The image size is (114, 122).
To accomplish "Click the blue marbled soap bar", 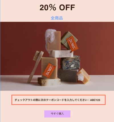I will (70, 63).
